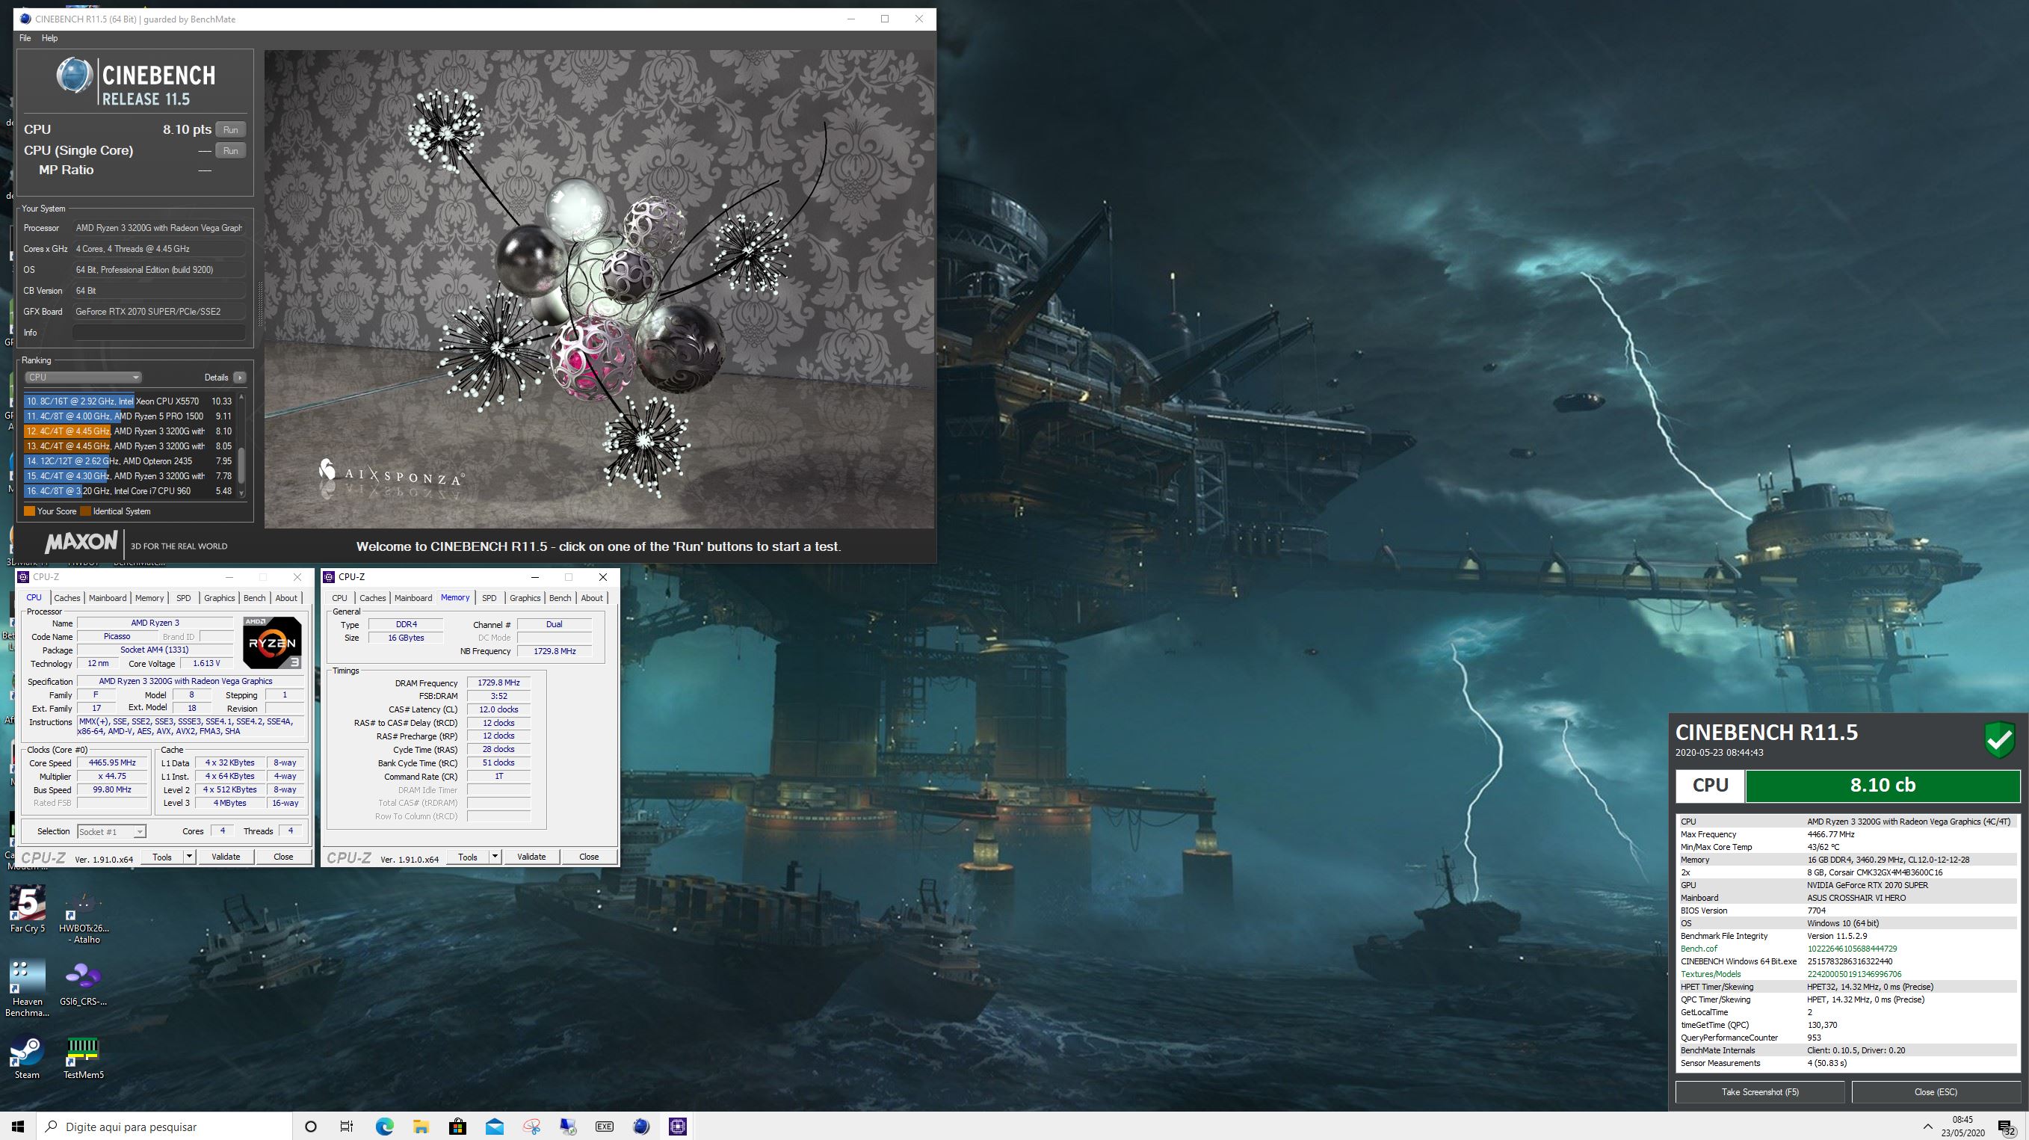Click Your Score orange legend swatch
Viewport: 2029px width, 1140px height.
[29, 511]
